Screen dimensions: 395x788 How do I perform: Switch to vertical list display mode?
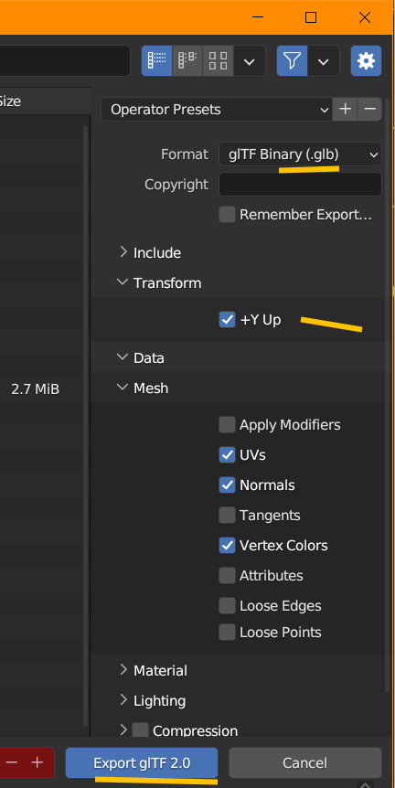click(x=156, y=61)
